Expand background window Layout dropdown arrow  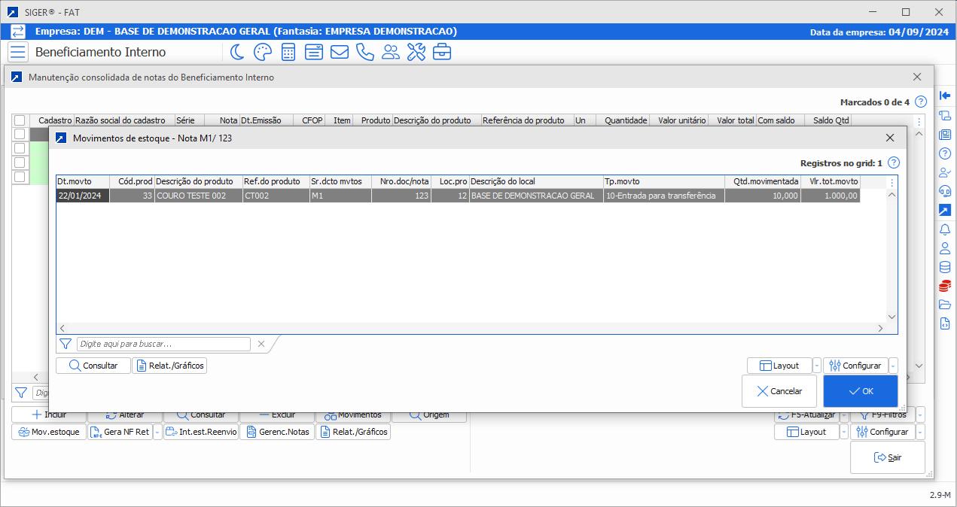844,432
